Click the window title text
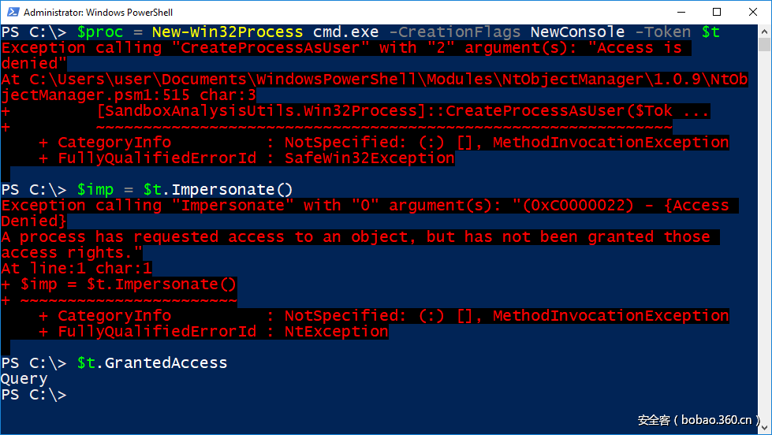Viewport: 772px width, 435px height. point(98,13)
